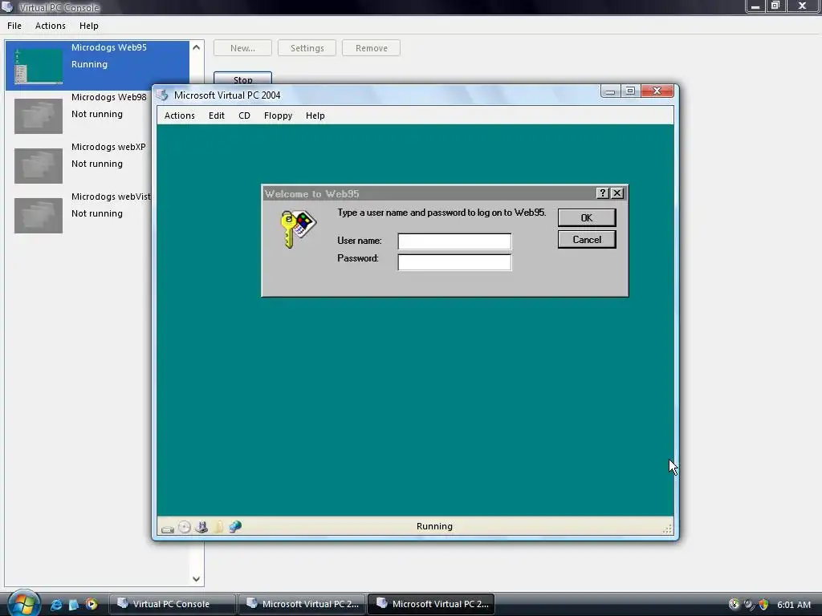The image size is (822, 616).
Task: Select the Microdogs webVista thumbnail
Action: [x=39, y=215]
